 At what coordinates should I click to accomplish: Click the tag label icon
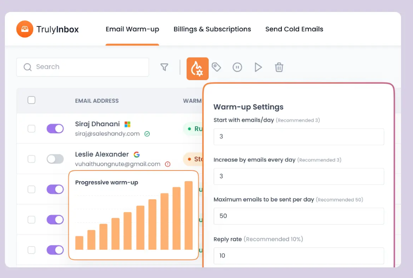[216, 67]
